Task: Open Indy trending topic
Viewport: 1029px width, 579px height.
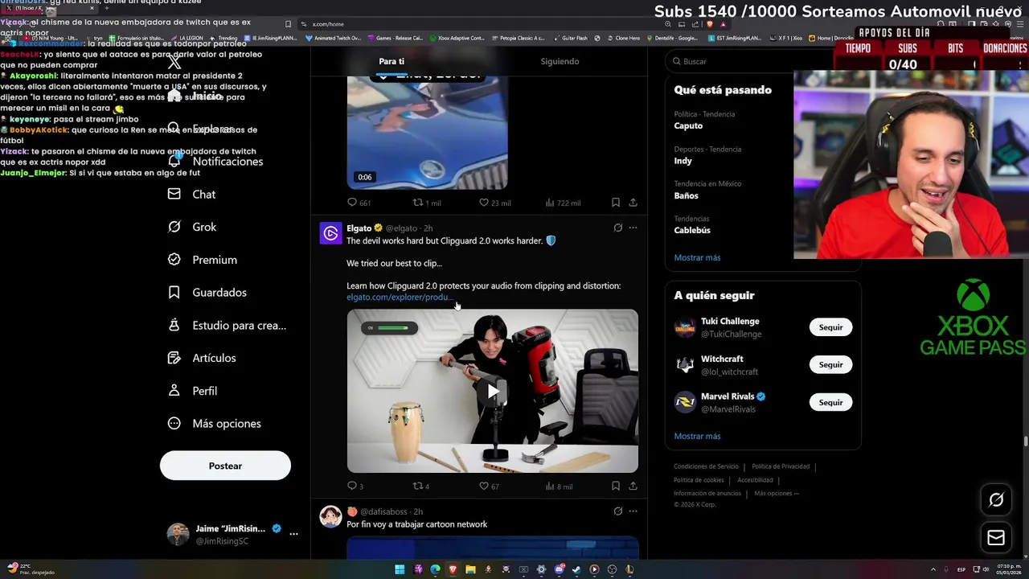Action: pos(683,161)
